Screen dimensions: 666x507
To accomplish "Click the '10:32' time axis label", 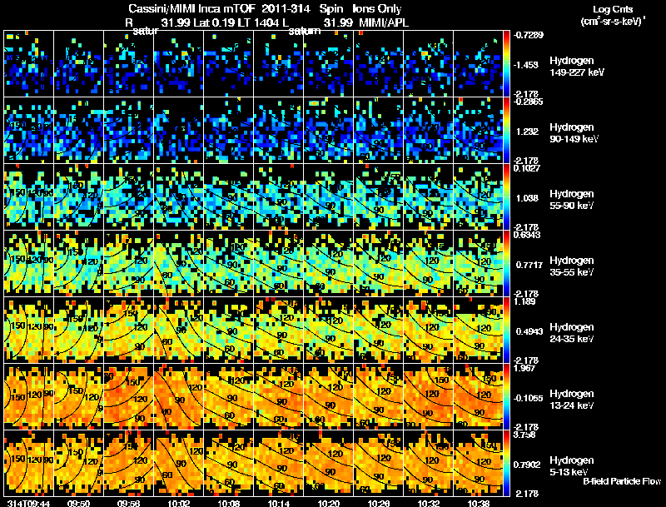I will [x=429, y=503].
